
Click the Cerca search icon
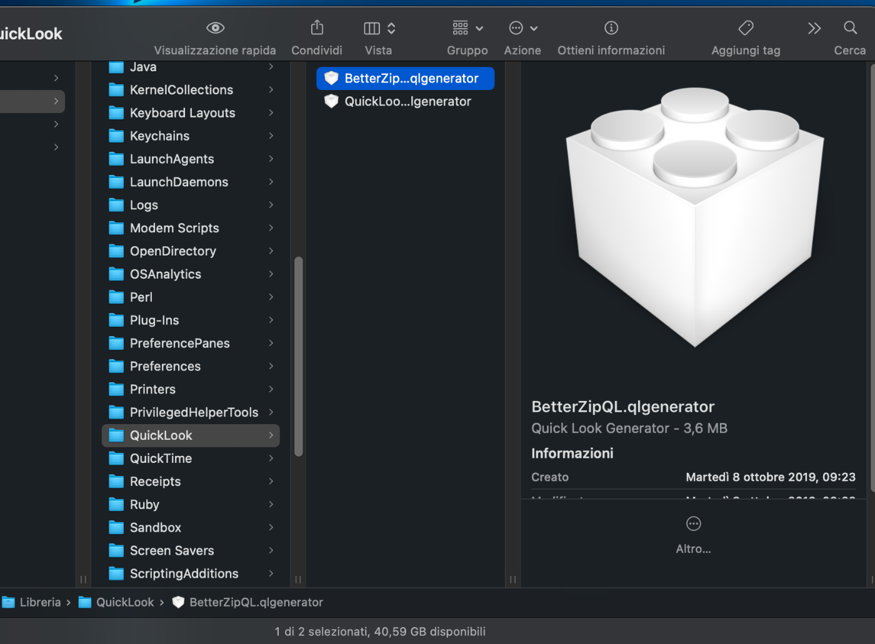point(850,27)
